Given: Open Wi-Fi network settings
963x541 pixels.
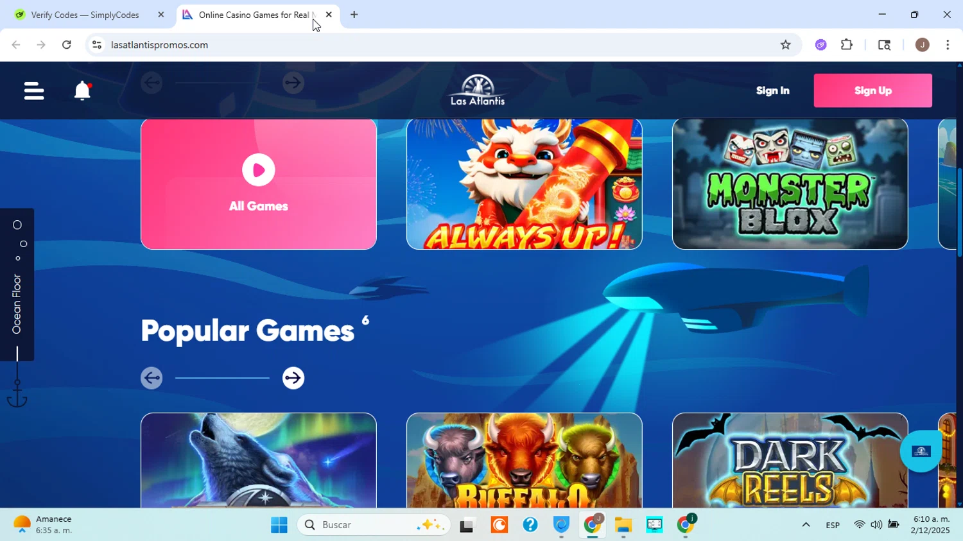Looking at the screenshot, I should pos(859,525).
